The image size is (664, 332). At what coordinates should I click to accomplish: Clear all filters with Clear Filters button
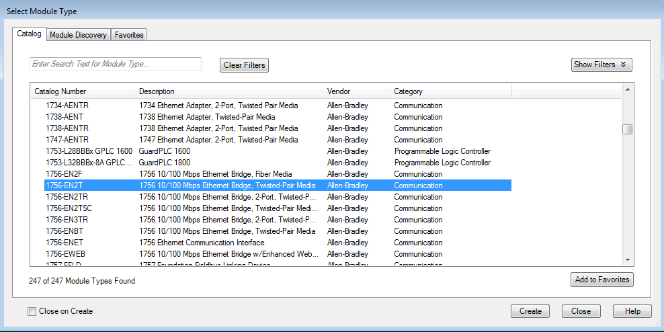[x=245, y=65]
